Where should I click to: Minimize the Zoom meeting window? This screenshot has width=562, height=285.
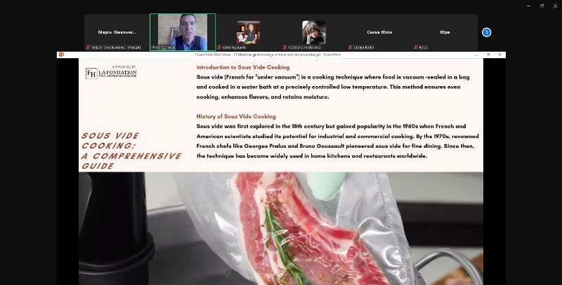[x=529, y=6]
